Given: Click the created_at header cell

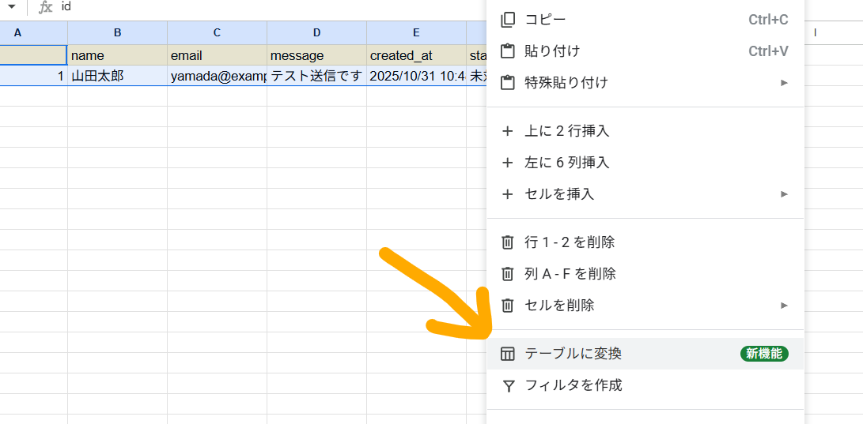Looking at the screenshot, I should [x=417, y=55].
